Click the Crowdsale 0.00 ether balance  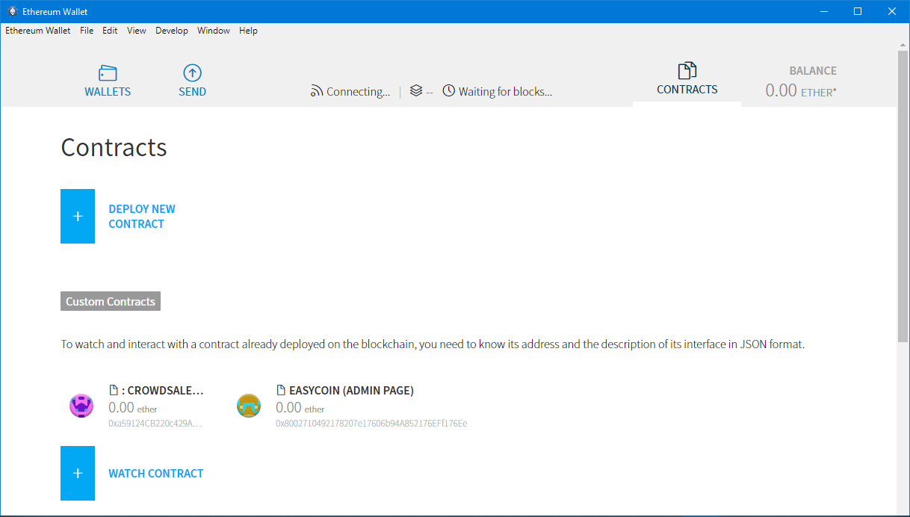[133, 408]
